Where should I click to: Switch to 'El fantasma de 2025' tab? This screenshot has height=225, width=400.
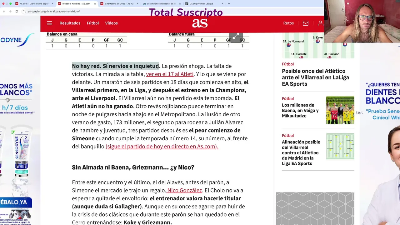point(119,4)
